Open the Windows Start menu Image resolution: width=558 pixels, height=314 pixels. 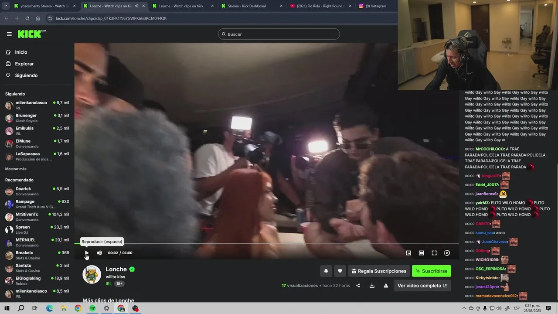tap(7, 308)
